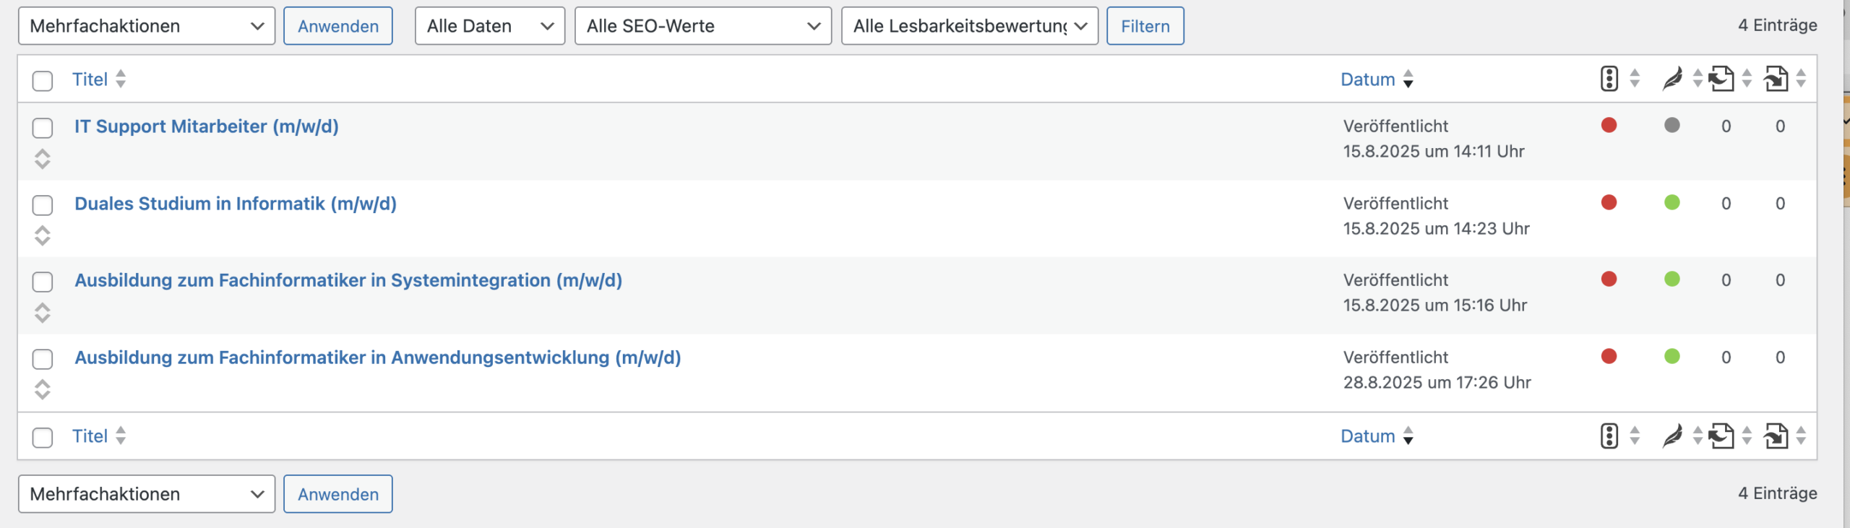Click the reorder handle for IT Support Mitarbeiter

(43, 159)
